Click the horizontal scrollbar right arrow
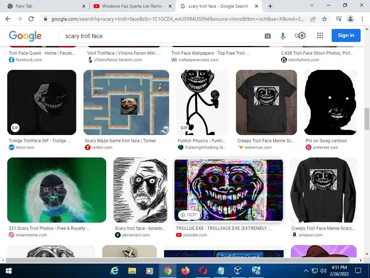Image resolution: width=370 pixels, height=278 pixels. (x=361, y=261)
